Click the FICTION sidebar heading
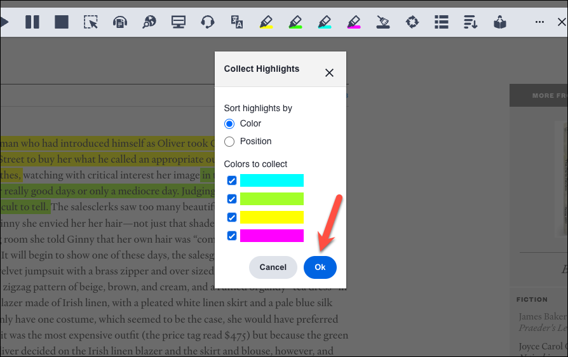The height and width of the screenshot is (357, 568). click(532, 299)
